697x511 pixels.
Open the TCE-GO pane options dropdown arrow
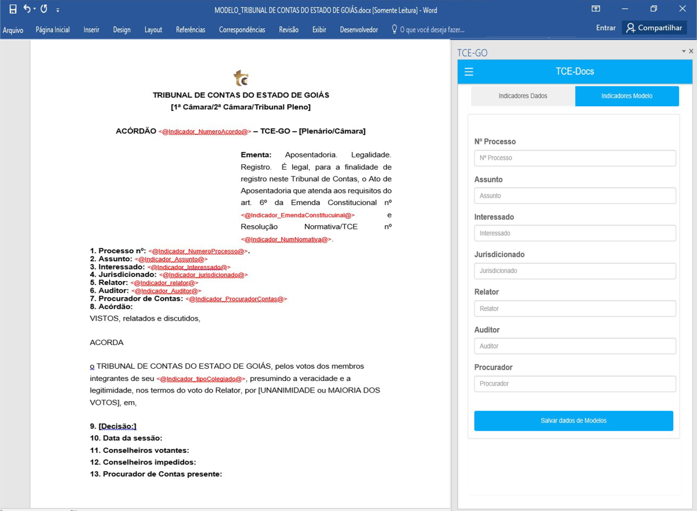pyautogui.click(x=684, y=52)
